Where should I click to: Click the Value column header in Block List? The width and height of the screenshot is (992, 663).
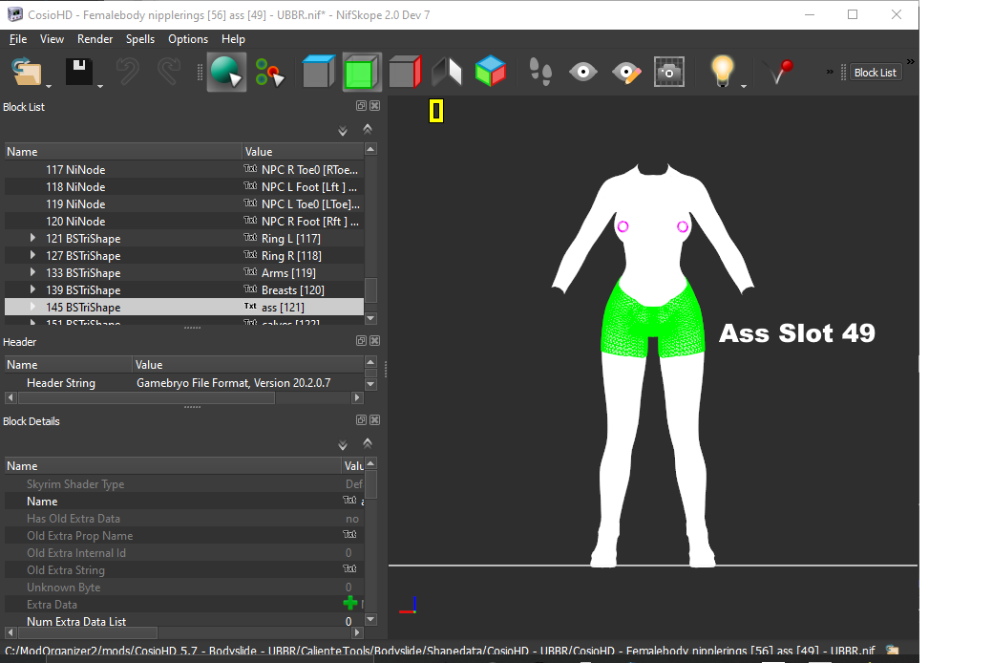303,151
